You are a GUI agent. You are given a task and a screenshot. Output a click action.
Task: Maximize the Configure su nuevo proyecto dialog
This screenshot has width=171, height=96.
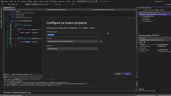click(x=129, y=18)
